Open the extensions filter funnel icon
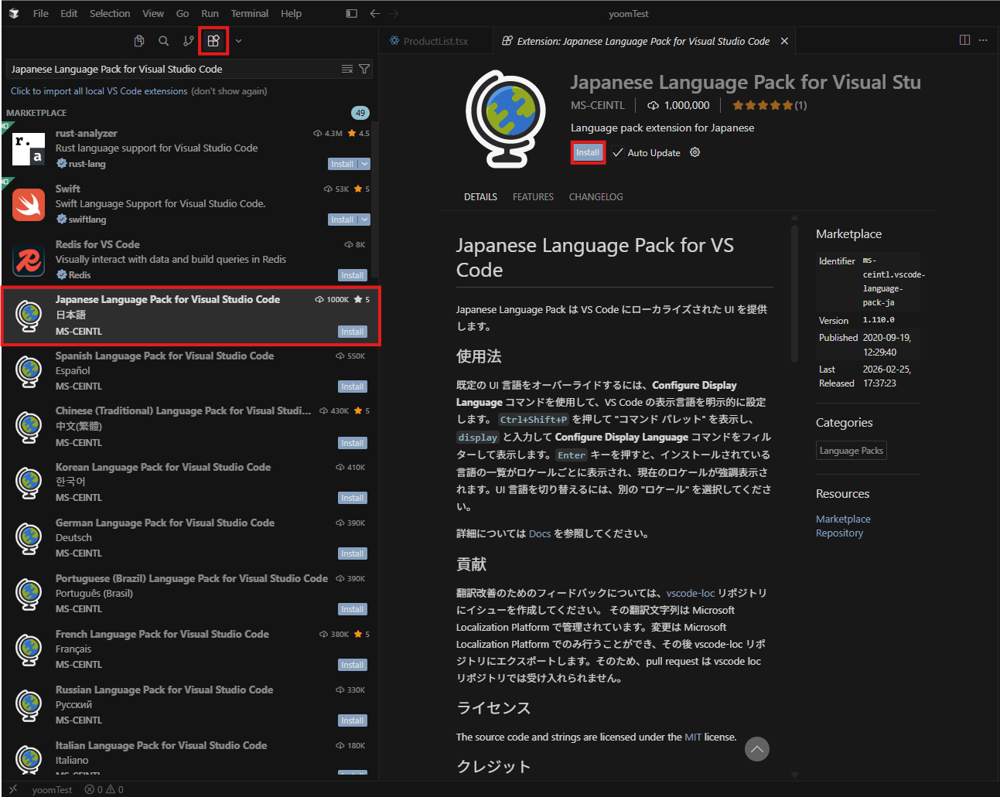This screenshot has width=1000, height=797. [x=364, y=69]
